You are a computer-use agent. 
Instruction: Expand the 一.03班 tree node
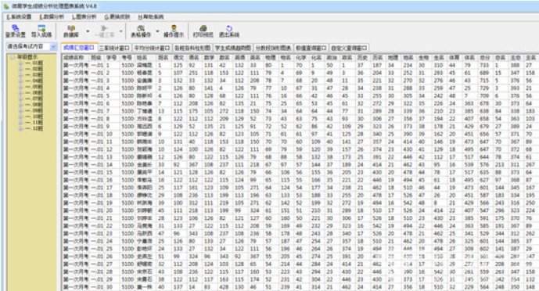pyautogui.click(x=20, y=75)
